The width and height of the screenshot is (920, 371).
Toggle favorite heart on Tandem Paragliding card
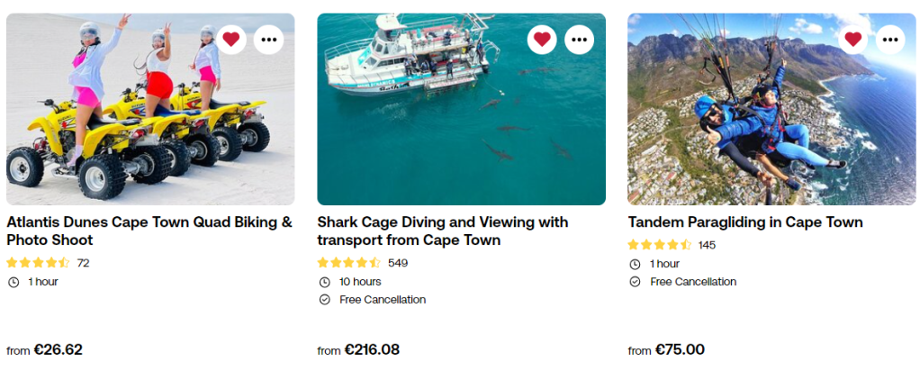coord(853,39)
